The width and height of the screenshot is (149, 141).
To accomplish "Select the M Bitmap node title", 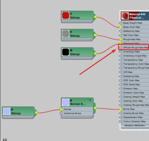I will pyautogui.click(x=75, y=52).
